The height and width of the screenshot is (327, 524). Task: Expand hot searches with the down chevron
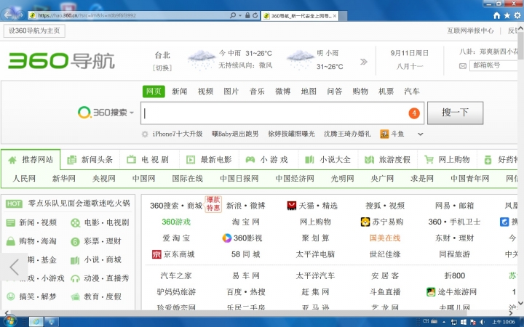point(421,134)
